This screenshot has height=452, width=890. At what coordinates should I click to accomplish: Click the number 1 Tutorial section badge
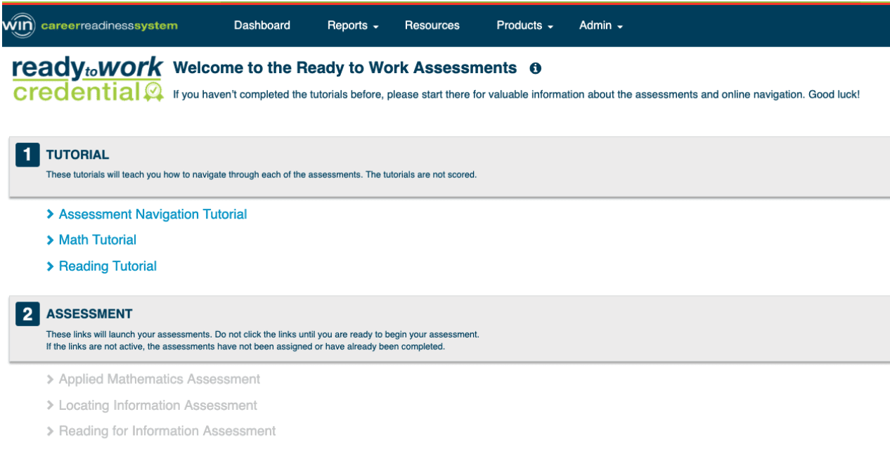pos(27,155)
